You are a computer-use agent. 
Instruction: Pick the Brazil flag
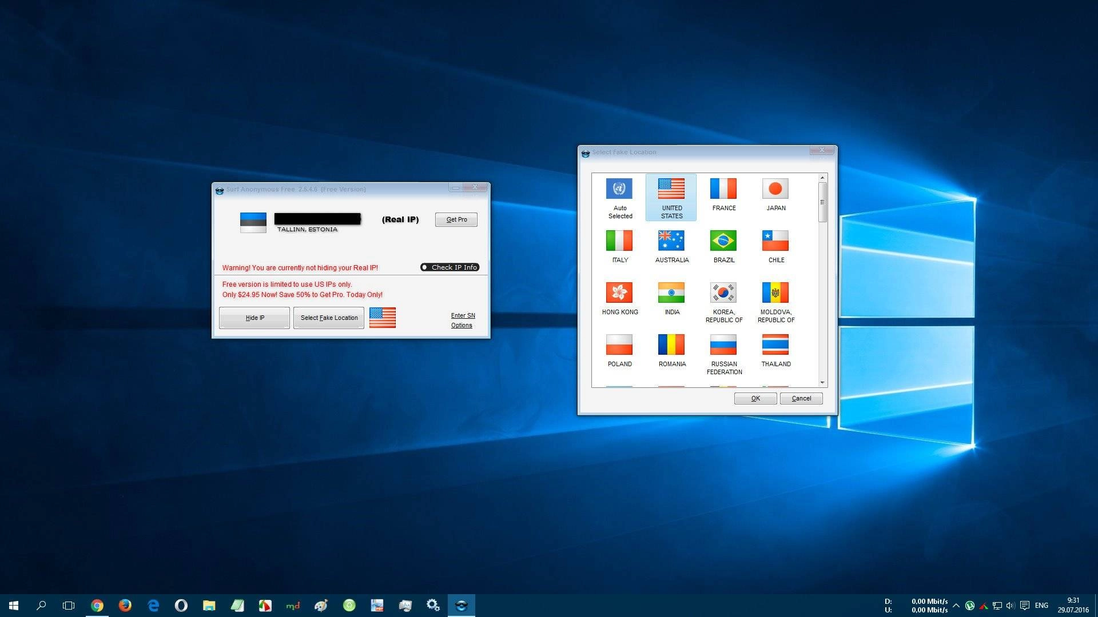[x=723, y=241]
